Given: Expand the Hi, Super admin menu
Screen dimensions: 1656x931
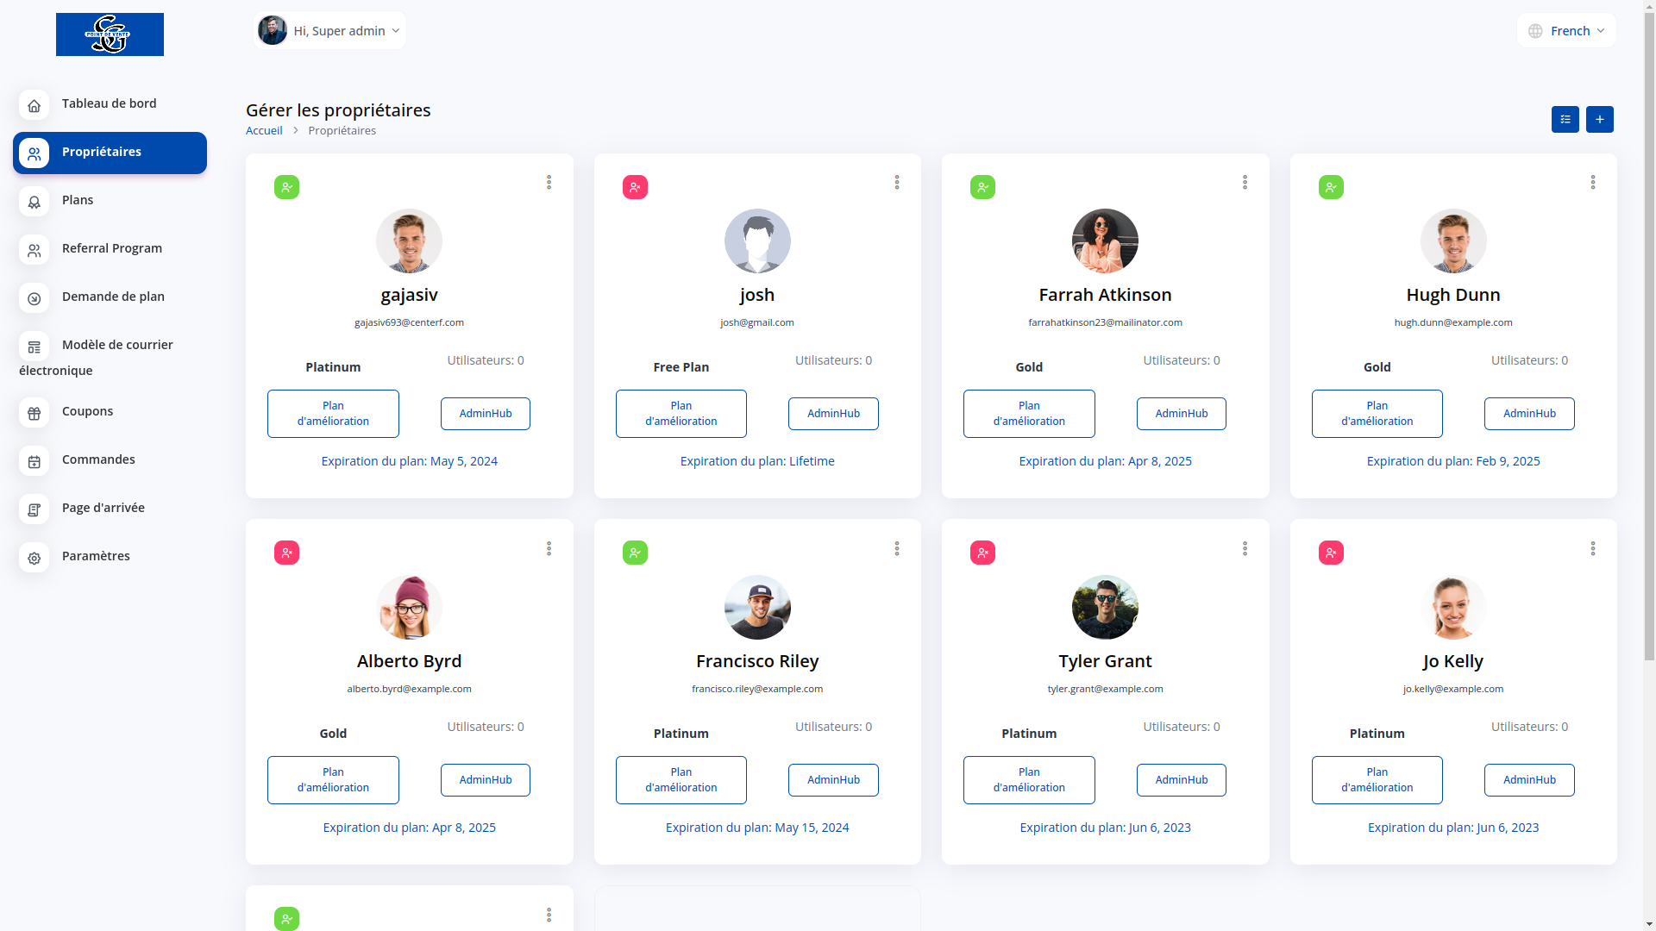Looking at the screenshot, I should [330, 31].
